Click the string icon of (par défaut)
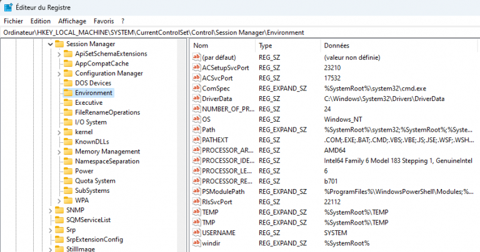 (196, 57)
